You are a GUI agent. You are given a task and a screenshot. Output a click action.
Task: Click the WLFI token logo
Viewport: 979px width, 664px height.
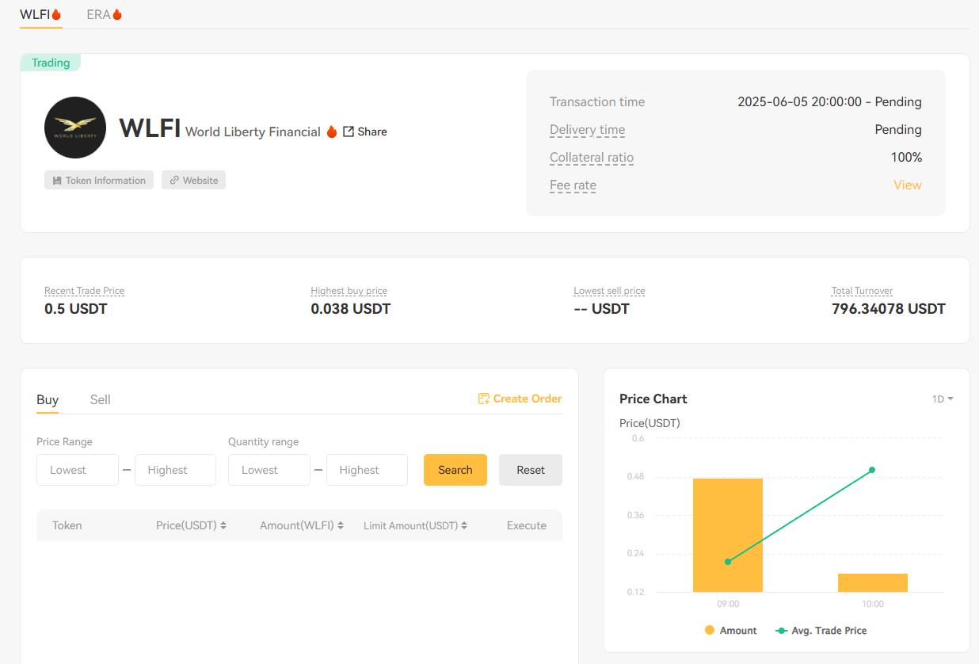(x=75, y=128)
